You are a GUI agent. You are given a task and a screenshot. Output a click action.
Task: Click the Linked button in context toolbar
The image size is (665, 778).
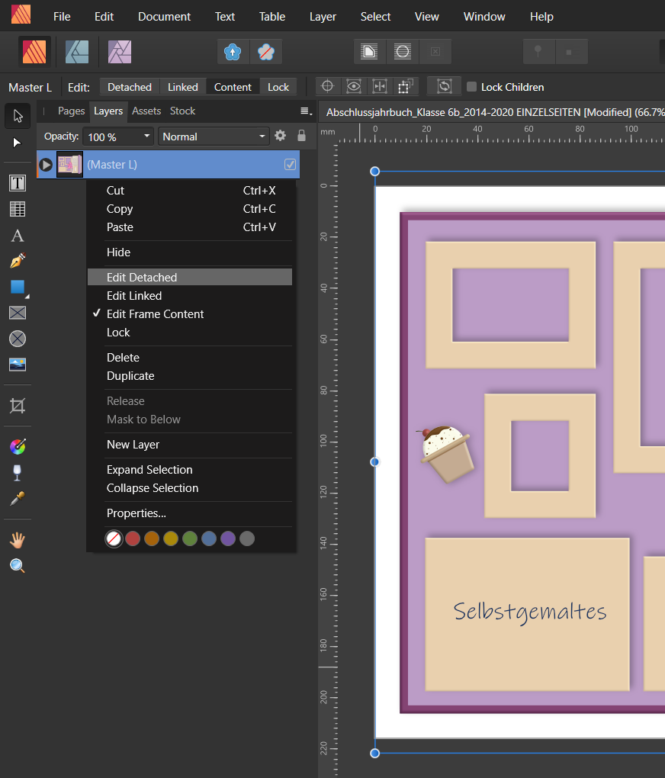[183, 87]
